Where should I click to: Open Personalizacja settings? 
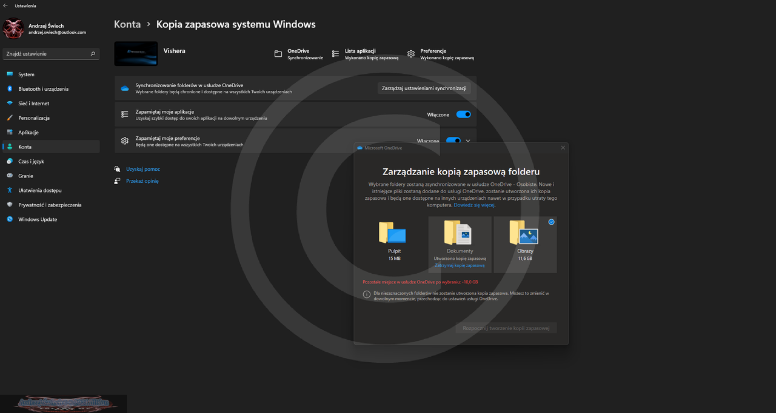51,118
